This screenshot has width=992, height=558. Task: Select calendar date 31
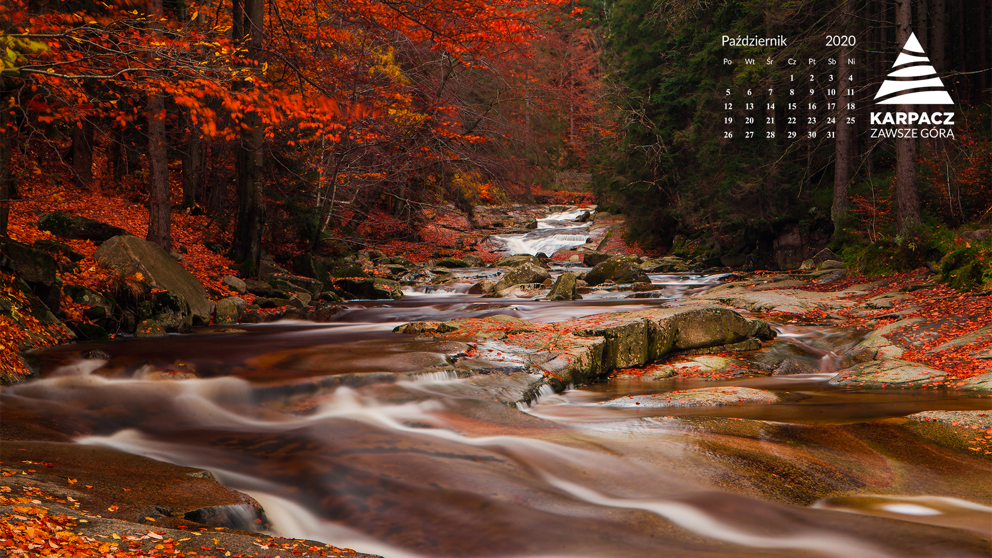click(x=831, y=135)
